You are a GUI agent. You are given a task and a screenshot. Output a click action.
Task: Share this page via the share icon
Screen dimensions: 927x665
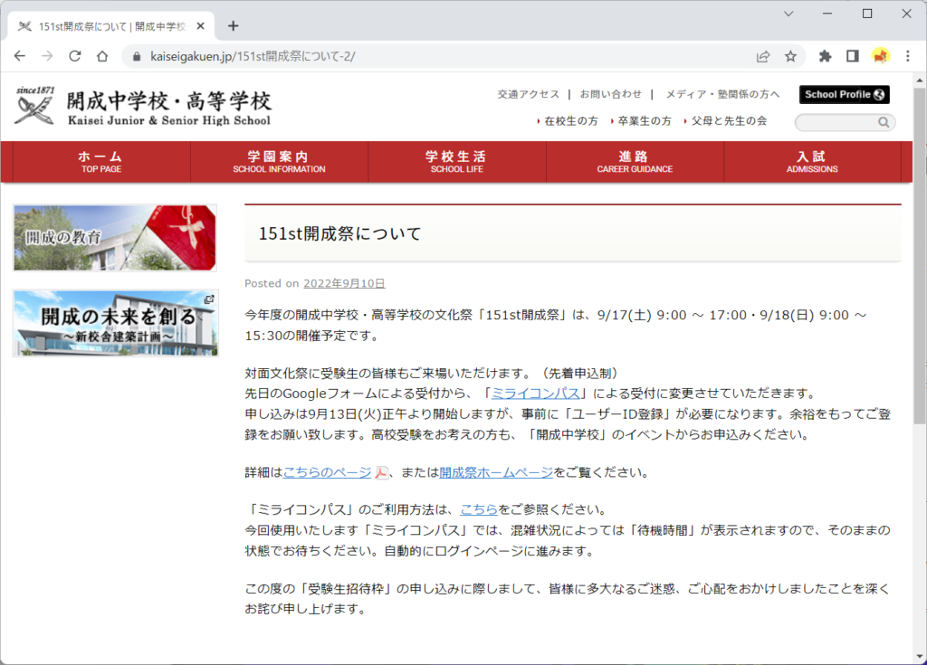763,57
